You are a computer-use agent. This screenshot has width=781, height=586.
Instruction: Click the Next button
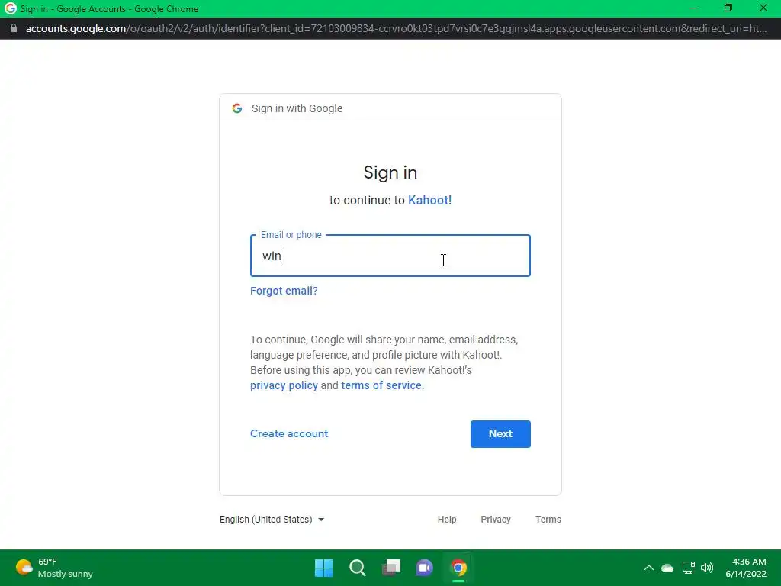[500, 434]
